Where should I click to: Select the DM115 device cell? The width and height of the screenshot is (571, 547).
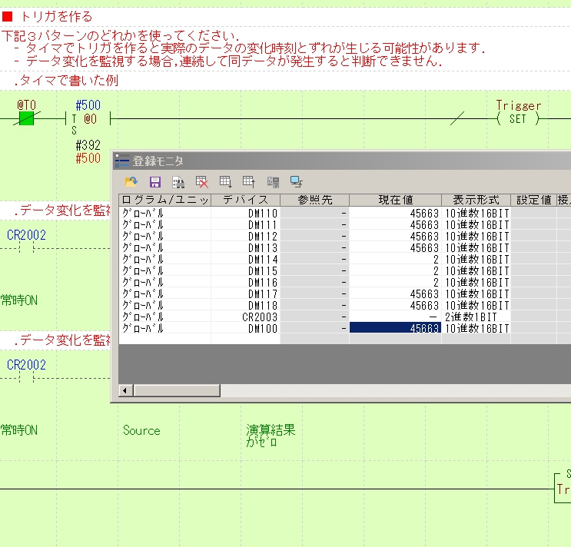(245, 270)
